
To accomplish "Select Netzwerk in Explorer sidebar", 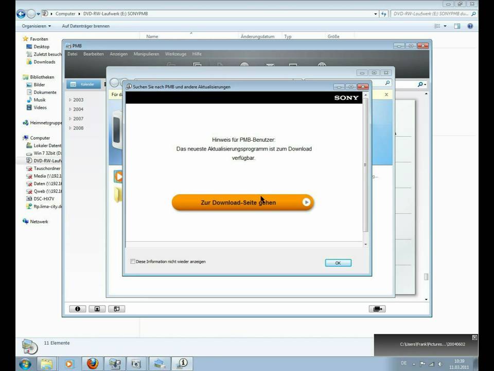I will click(39, 222).
